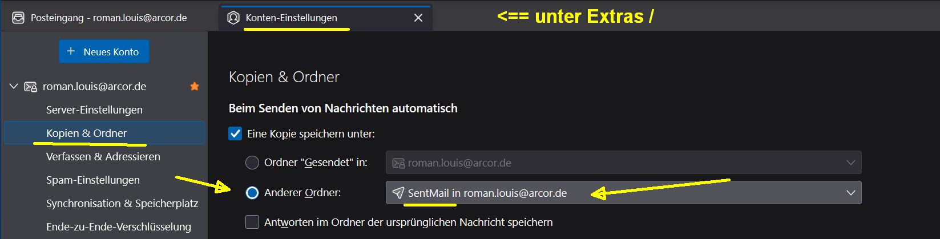Go to Ende-zu-Ende-Verschlüsselung settings
The image size is (940, 239).
tap(119, 226)
